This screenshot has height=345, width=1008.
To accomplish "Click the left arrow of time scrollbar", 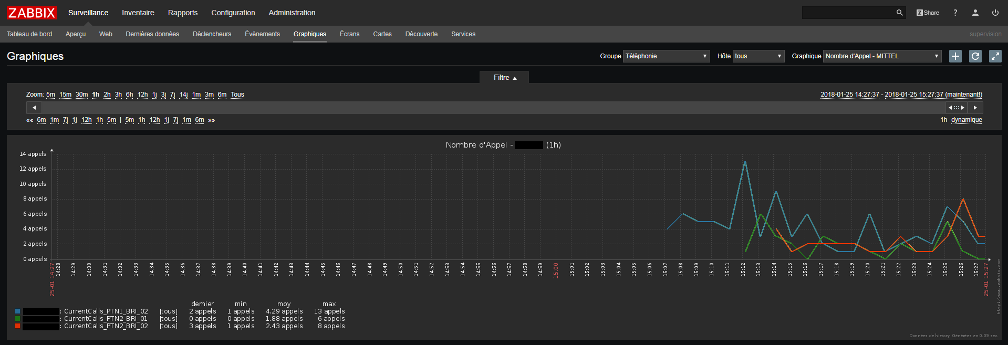I will point(34,108).
